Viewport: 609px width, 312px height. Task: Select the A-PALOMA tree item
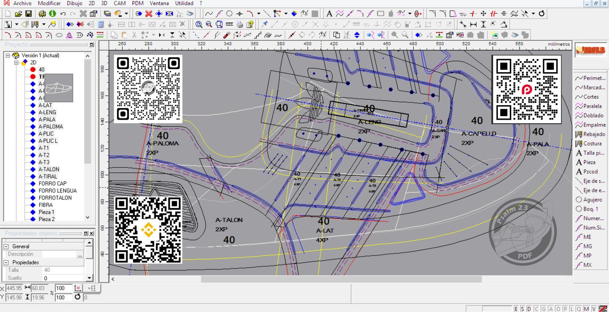[51, 127]
